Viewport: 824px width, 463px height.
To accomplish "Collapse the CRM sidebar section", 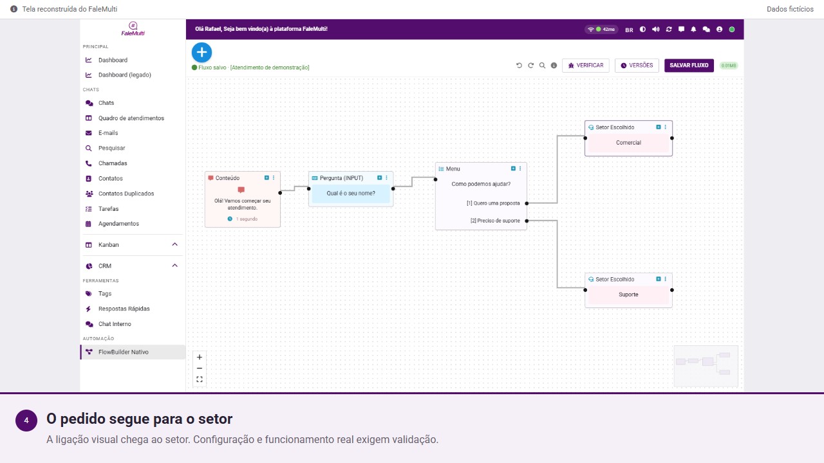I will point(174,266).
